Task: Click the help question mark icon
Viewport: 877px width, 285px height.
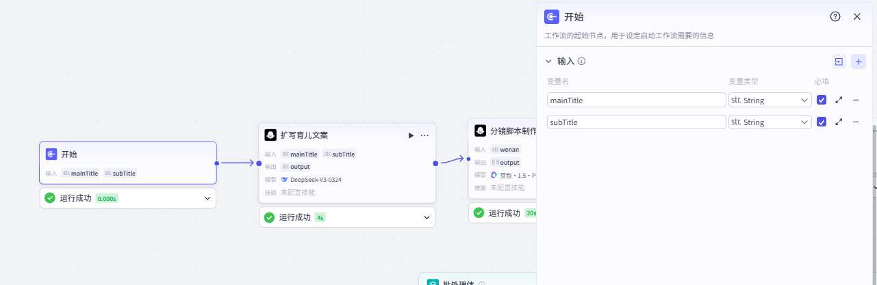Action: [x=835, y=17]
